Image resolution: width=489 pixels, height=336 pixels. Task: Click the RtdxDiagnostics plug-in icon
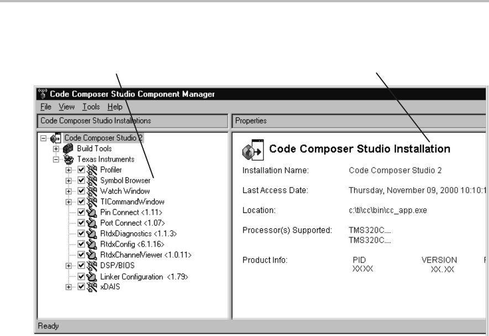(92, 233)
